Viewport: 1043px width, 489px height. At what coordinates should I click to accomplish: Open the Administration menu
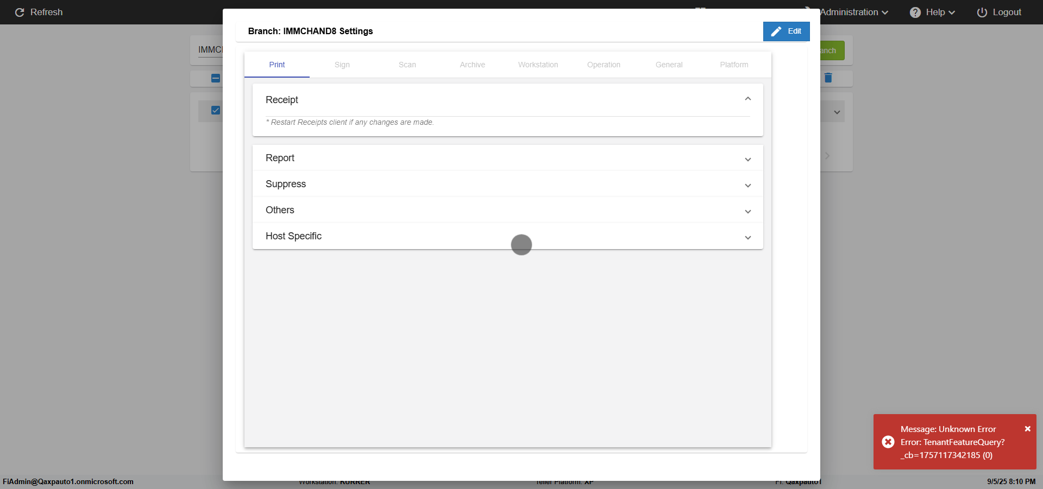coord(853,12)
